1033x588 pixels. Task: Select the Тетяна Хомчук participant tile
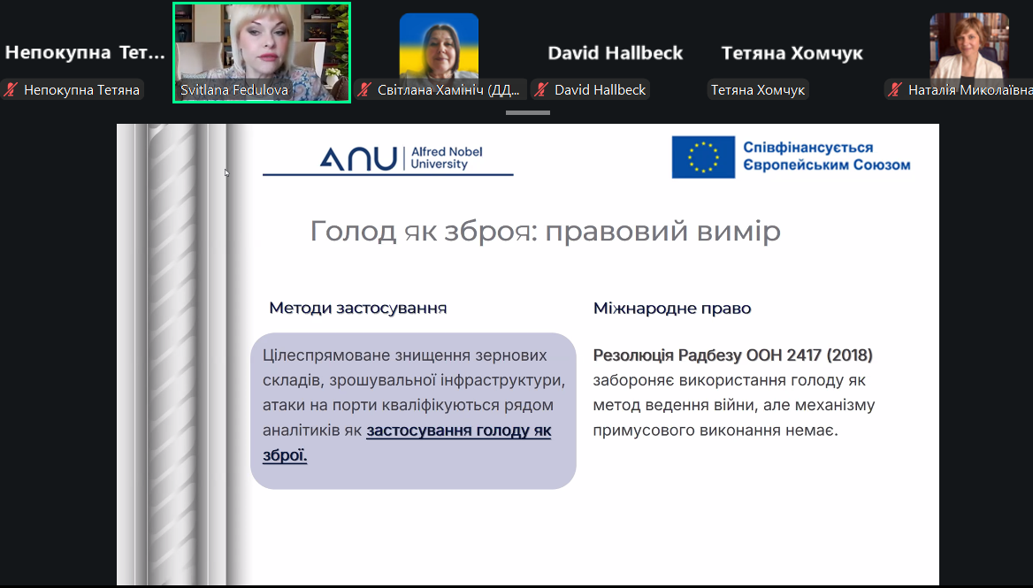point(792,53)
